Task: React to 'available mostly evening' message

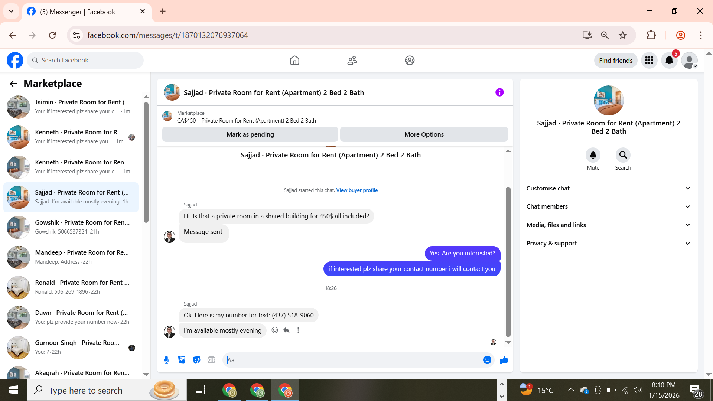Action: 275,330
